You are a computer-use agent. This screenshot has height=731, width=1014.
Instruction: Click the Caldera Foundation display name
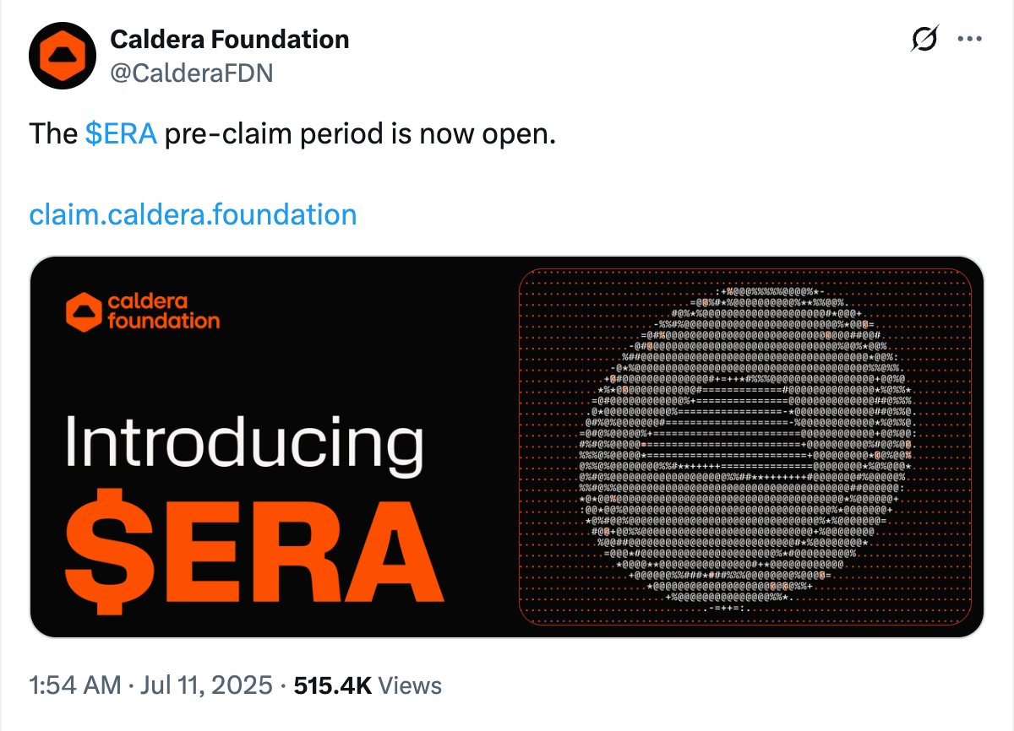230,39
